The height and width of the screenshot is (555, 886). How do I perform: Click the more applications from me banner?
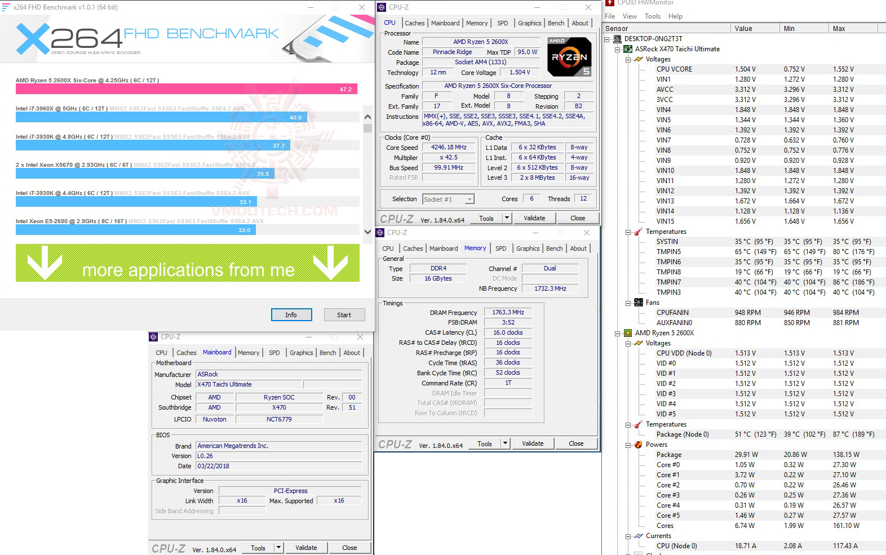[188, 263]
